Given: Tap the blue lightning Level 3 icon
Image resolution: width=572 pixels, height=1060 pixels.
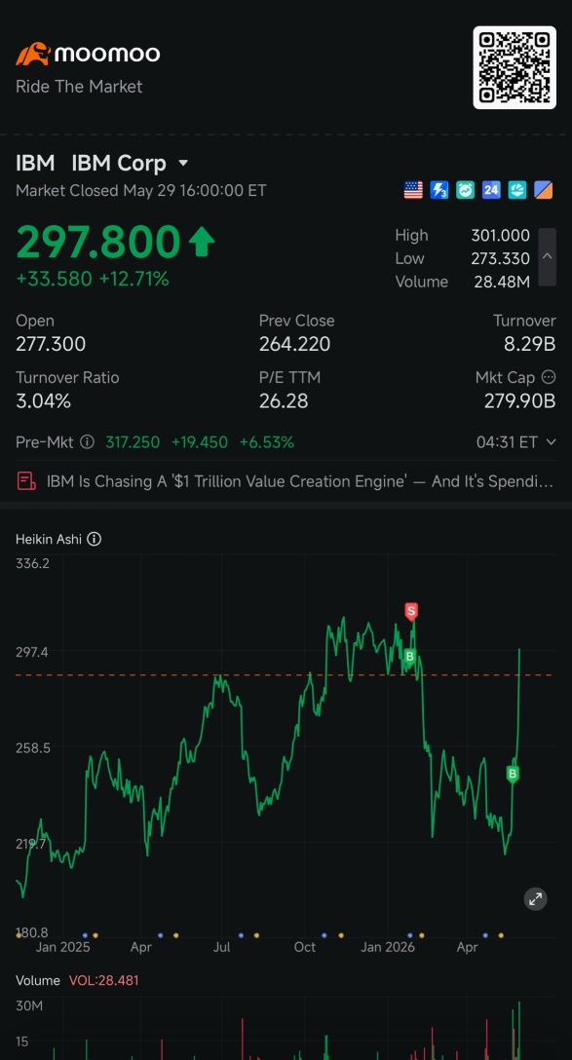Looking at the screenshot, I should tap(439, 191).
